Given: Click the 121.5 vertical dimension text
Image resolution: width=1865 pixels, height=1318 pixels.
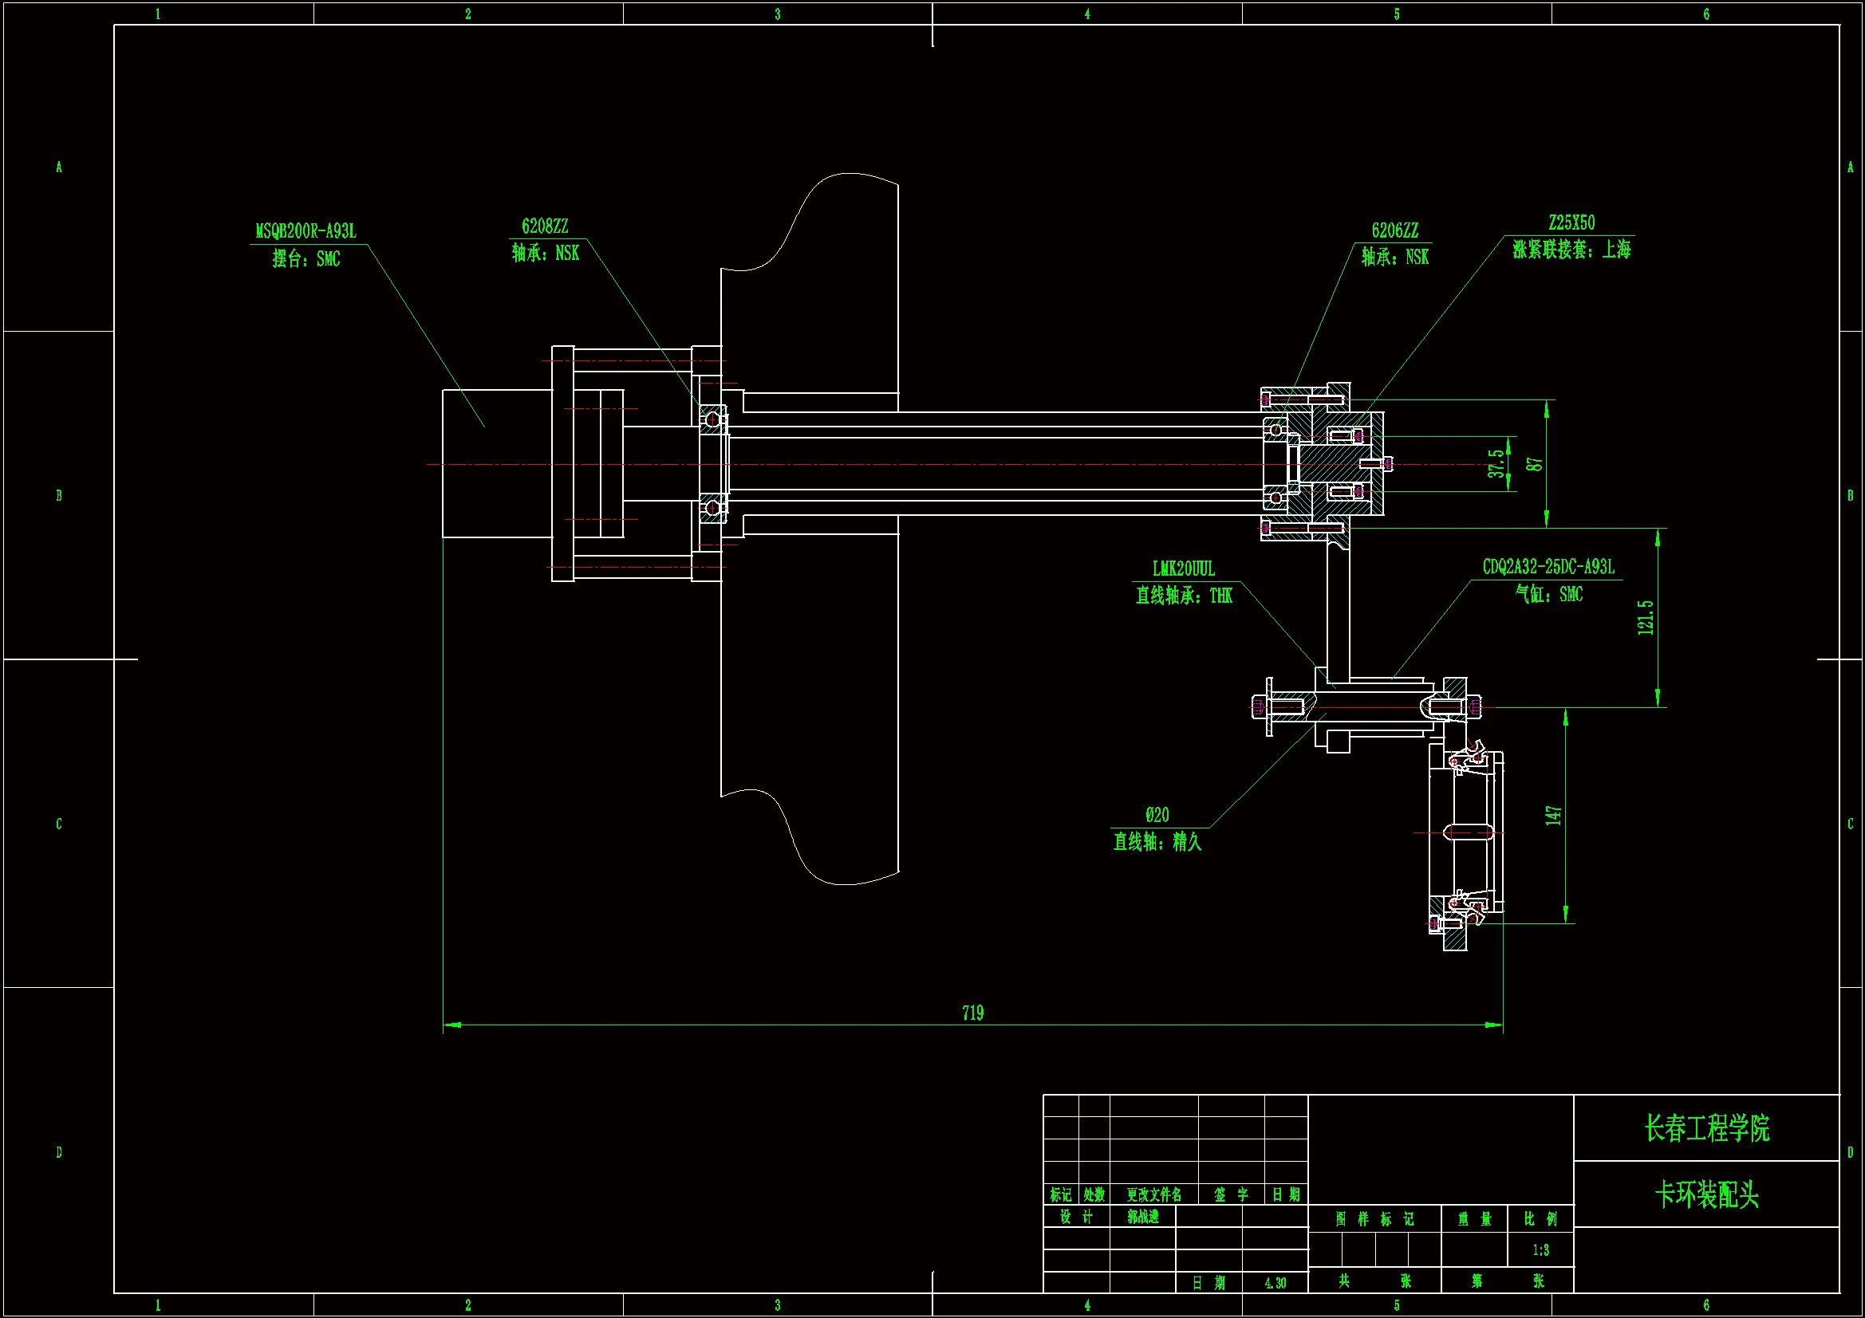Looking at the screenshot, I should pyautogui.click(x=1645, y=617).
